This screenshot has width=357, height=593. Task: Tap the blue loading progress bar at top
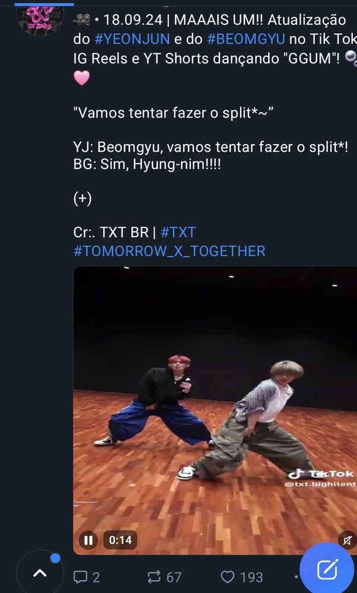(44, 4)
